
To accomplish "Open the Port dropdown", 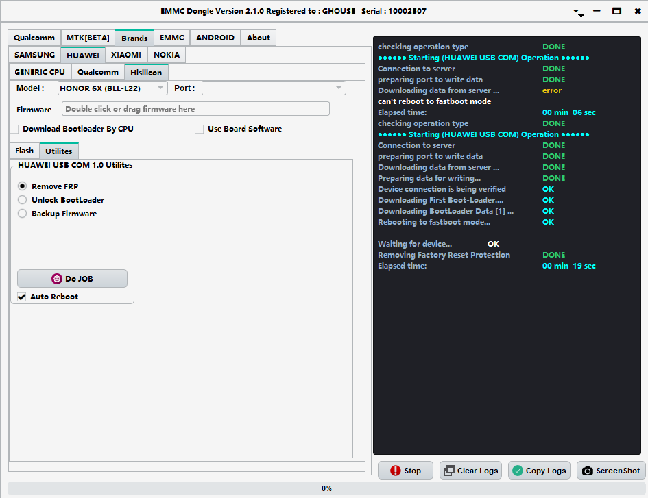I will pos(274,88).
